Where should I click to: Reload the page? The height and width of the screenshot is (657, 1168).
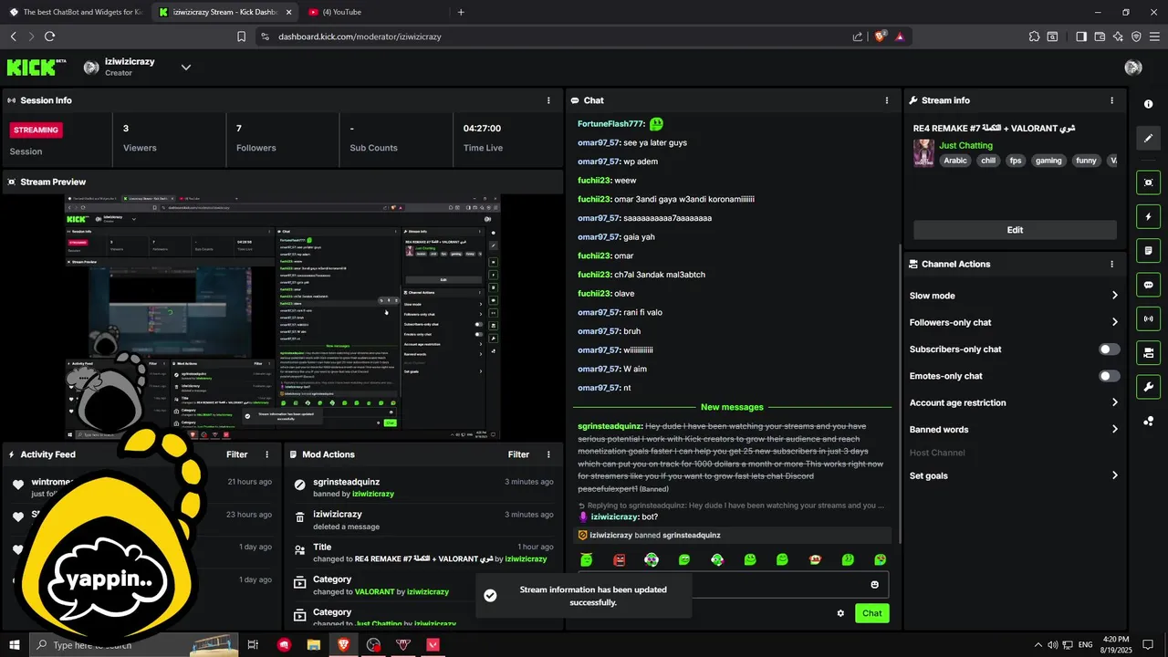pyautogui.click(x=49, y=36)
